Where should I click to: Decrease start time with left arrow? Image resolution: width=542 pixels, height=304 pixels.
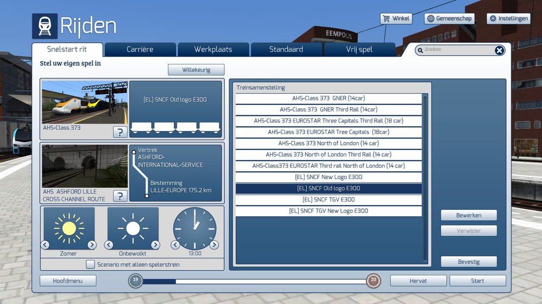coord(175,244)
